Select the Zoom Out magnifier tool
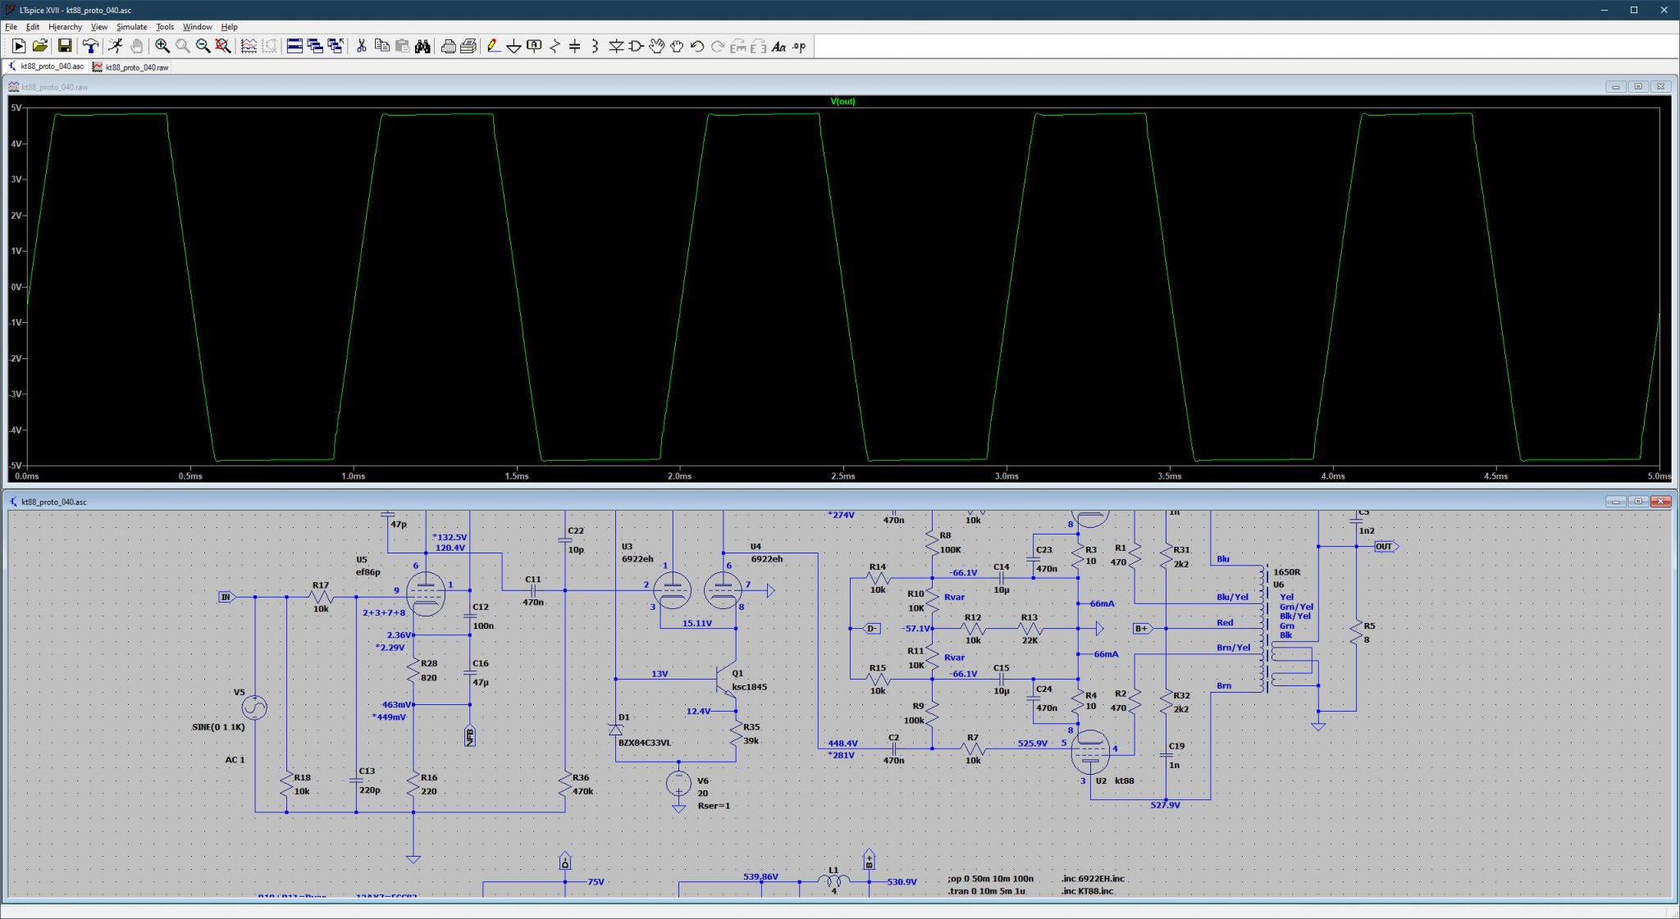 point(203,46)
